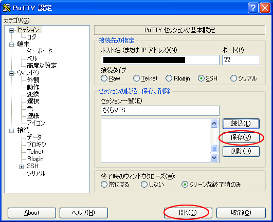Open the 端末 category
The image size is (273, 222).
pos(23,44)
